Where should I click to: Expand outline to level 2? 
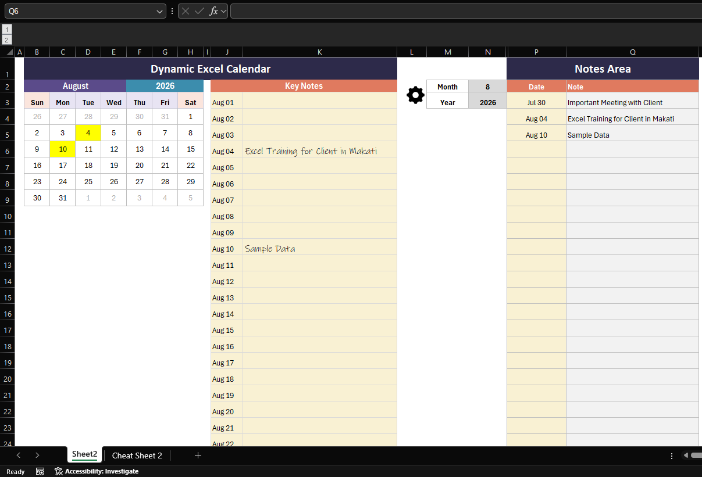(x=7, y=40)
